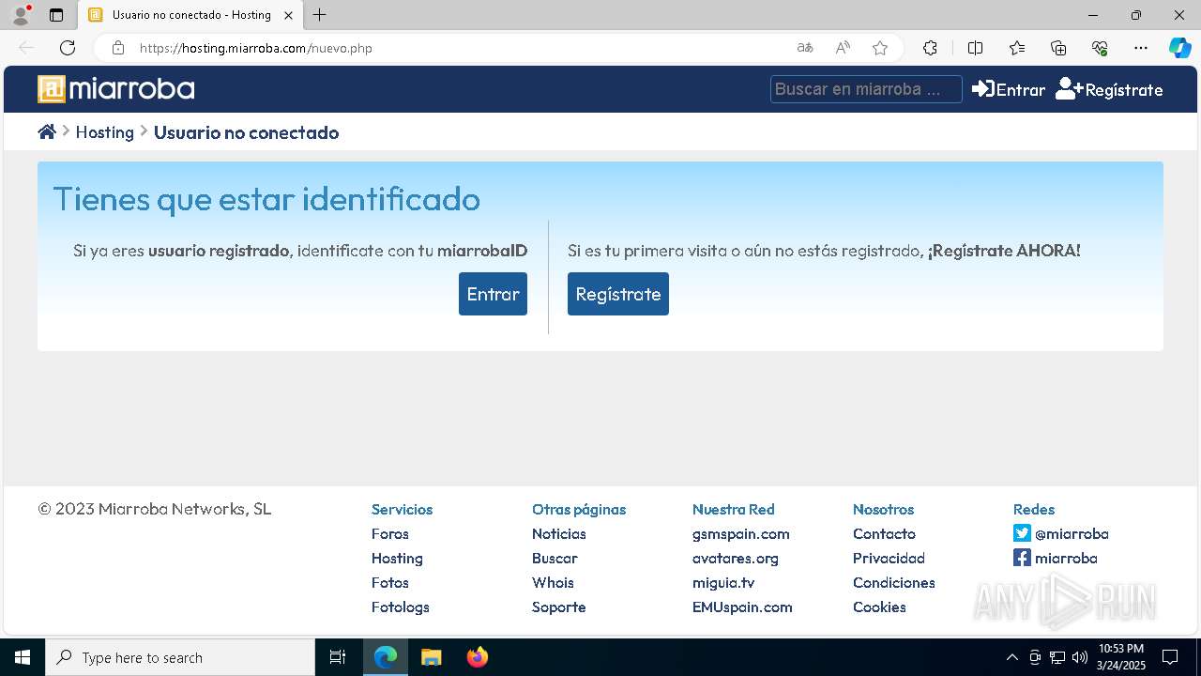The image size is (1201, 676).
Task: Open the Foros footer link
Action: coord(390,533)
